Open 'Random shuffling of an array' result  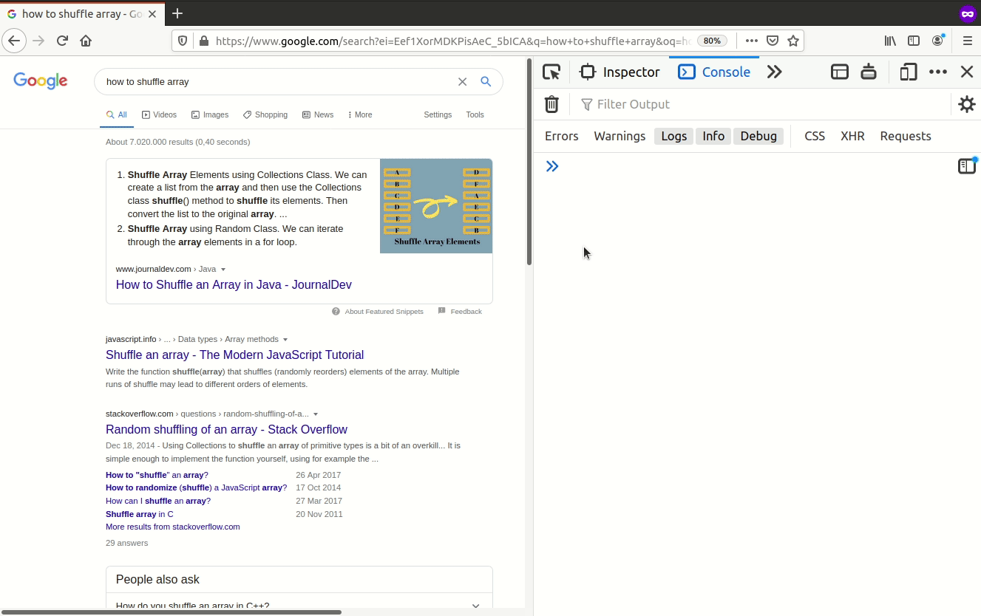pyautogui.click(x=226, y=429)
